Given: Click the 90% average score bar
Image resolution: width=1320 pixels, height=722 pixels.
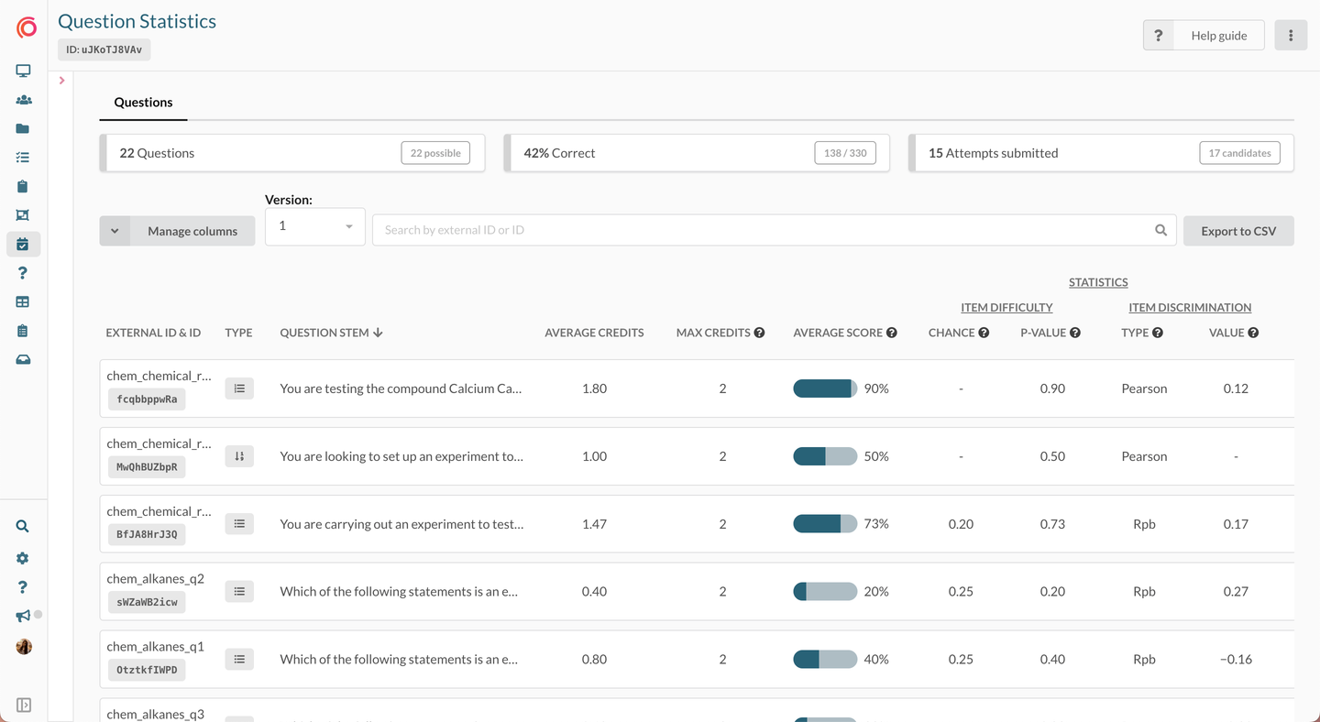Looking at the screenshot, I should click(824, 388).
